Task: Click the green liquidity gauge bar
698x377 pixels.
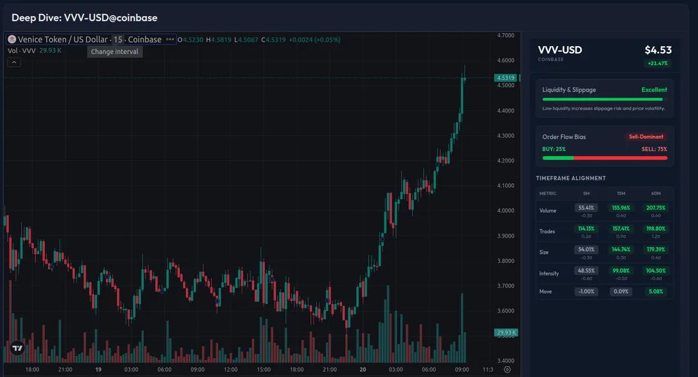Action: coord(603,99)
